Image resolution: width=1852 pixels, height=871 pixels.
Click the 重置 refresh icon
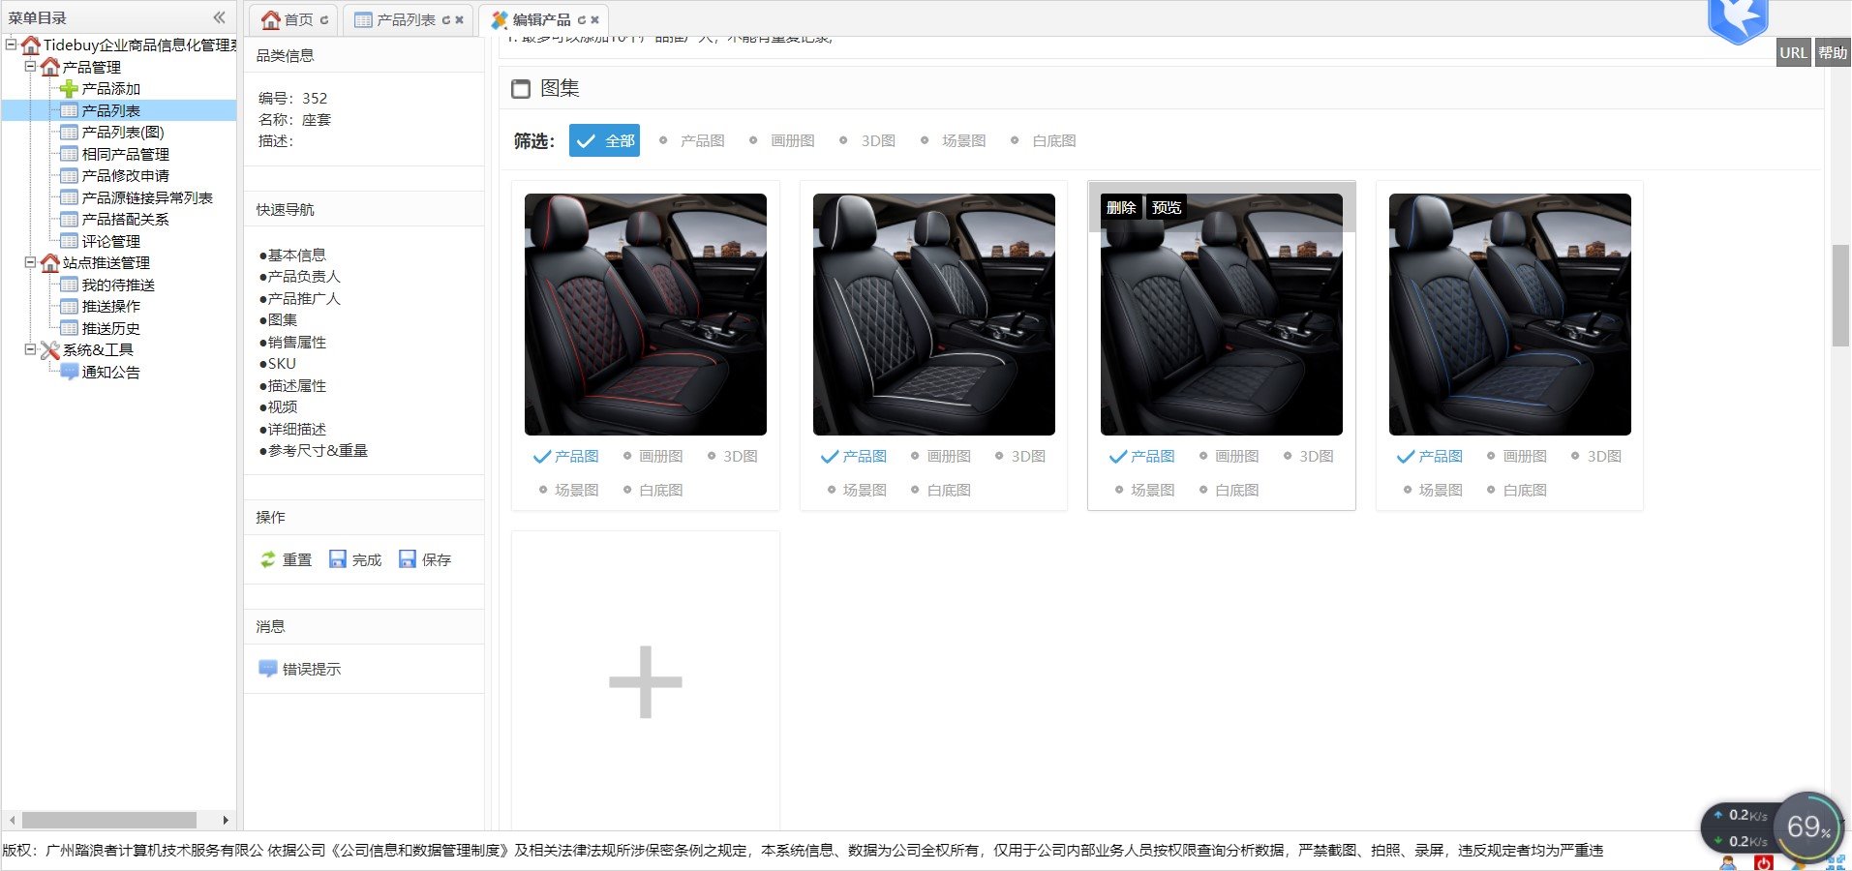point(268,559)
